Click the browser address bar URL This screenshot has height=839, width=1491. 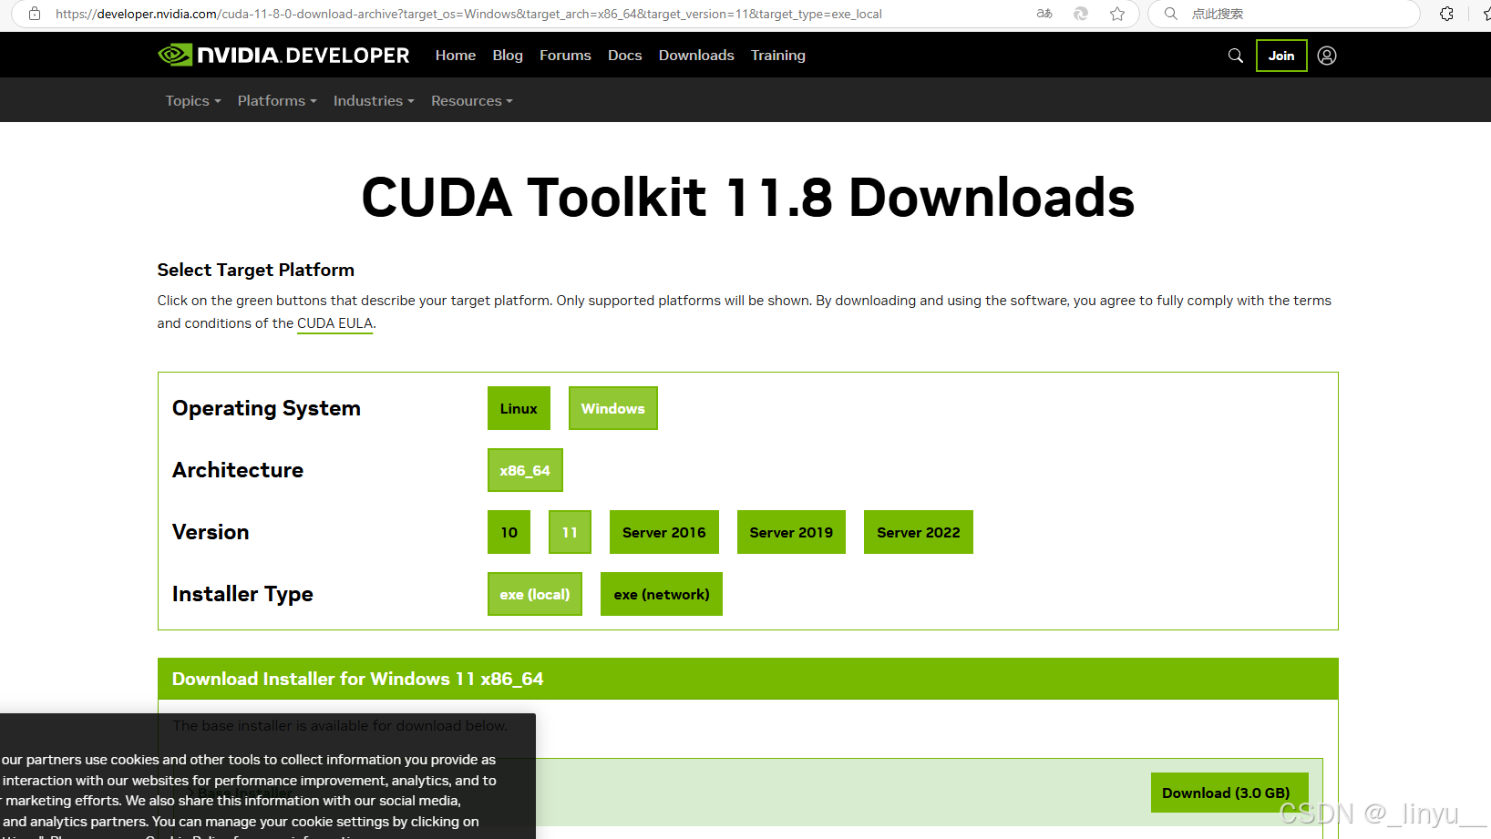click(x=468, y=14)
